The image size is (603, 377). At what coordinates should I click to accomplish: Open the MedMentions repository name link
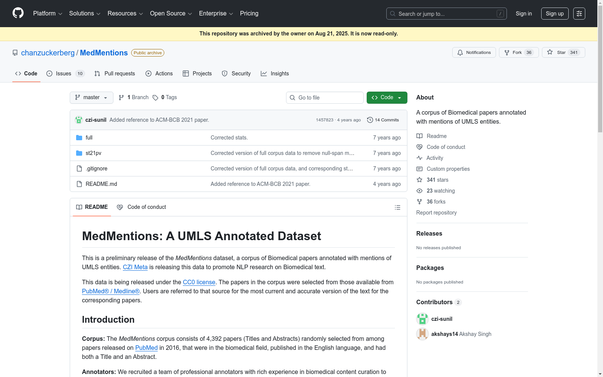point(104,53)
